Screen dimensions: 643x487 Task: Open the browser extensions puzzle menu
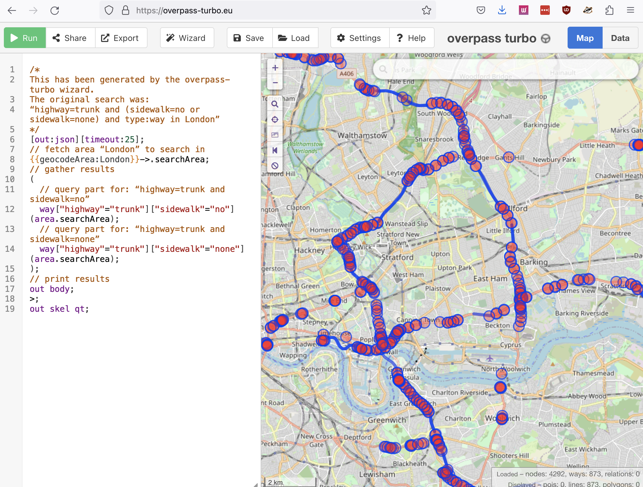tap(609, 10)
